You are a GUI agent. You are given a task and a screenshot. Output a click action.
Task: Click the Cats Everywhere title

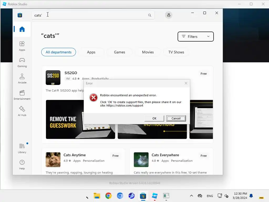click(x=165, y=155)
